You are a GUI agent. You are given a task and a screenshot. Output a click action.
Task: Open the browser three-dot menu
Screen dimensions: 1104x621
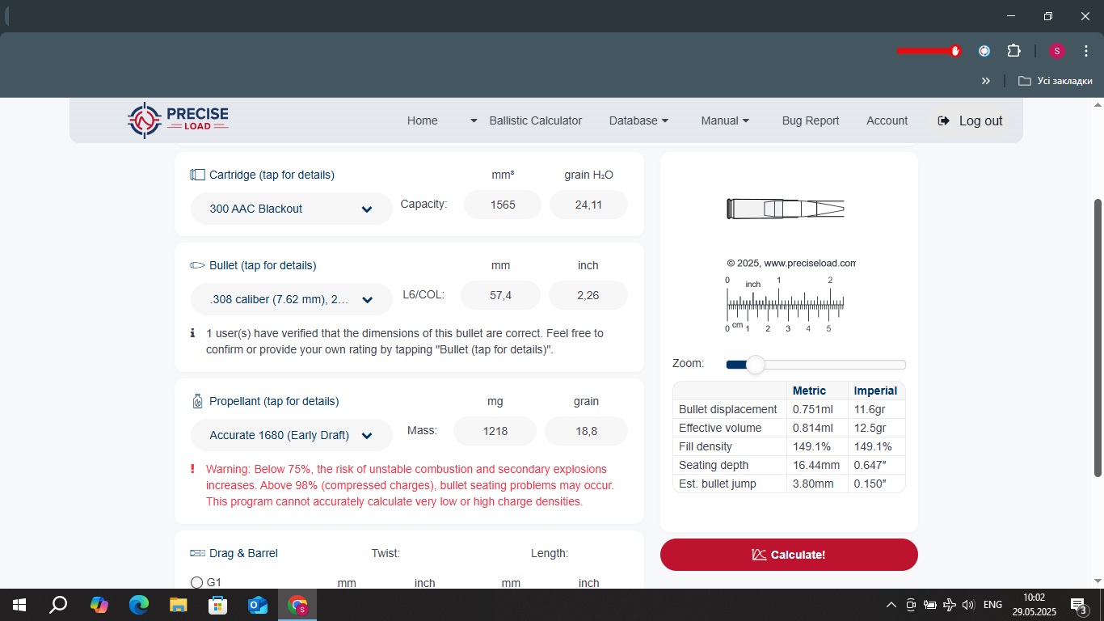(1086, 51)
